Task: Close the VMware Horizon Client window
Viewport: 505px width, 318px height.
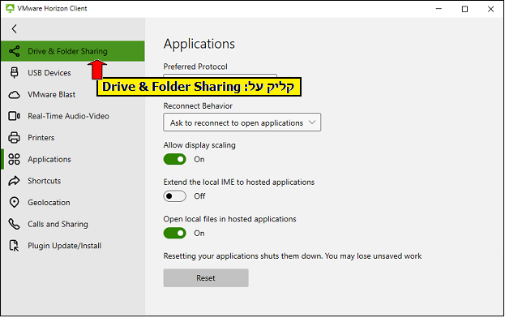Action: coord(490,9)
